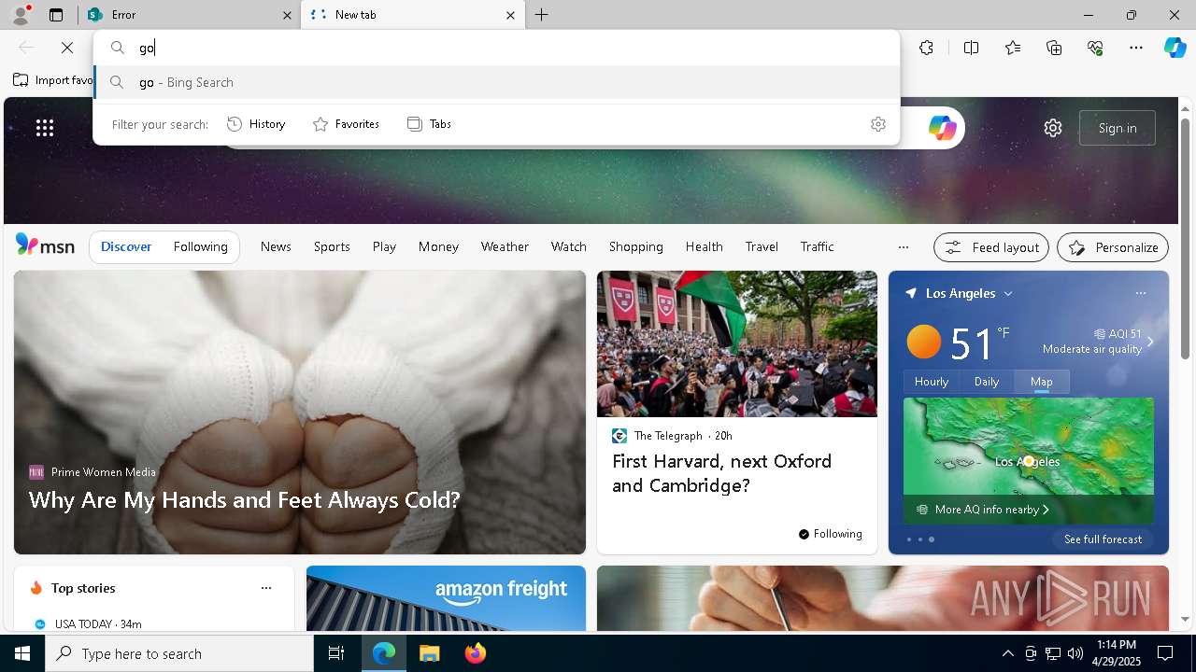Open Top stories more options
The height and width of the screenshot is (672, 1196).
click(266, 588)
